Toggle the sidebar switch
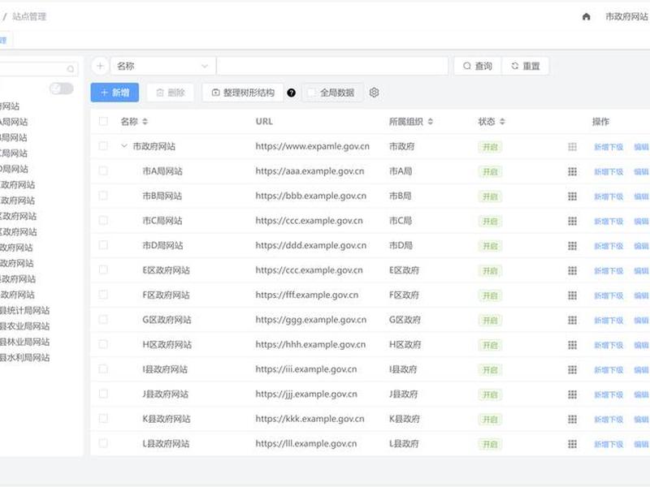 62,88
